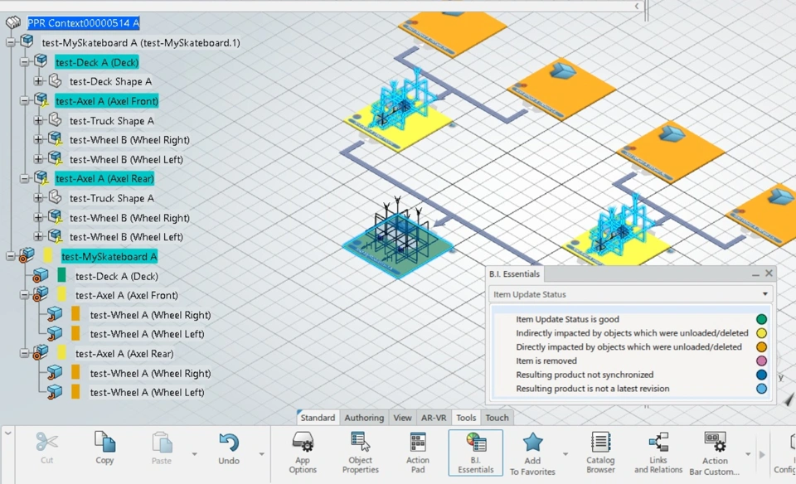This screenshot has width=796, height=484.
Task: Select test-Wheel A (Wheel Right) under lower Axel Rear
Action: [150, 374]
